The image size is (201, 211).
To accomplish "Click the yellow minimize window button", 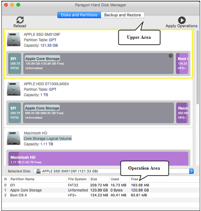I will [x=12, y=5].
